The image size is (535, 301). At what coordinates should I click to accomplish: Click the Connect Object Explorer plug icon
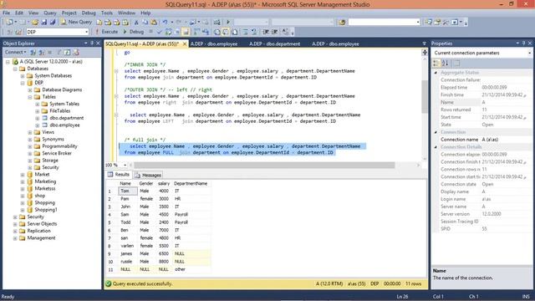tap(33, 52)
